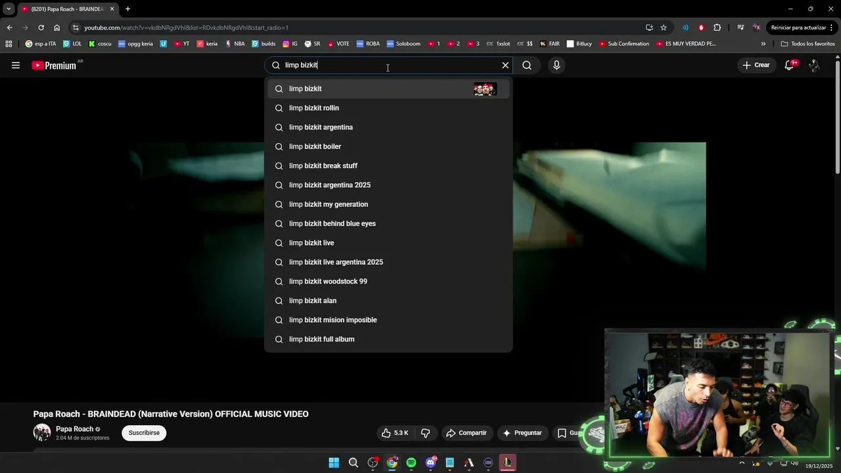The image size is (841, 473).
Task: Open the Sub Confirmation bookmark
Action: coord(624,44)
